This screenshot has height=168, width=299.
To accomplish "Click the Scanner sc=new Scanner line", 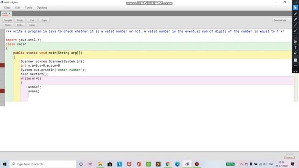I will (x=52, y=61).
